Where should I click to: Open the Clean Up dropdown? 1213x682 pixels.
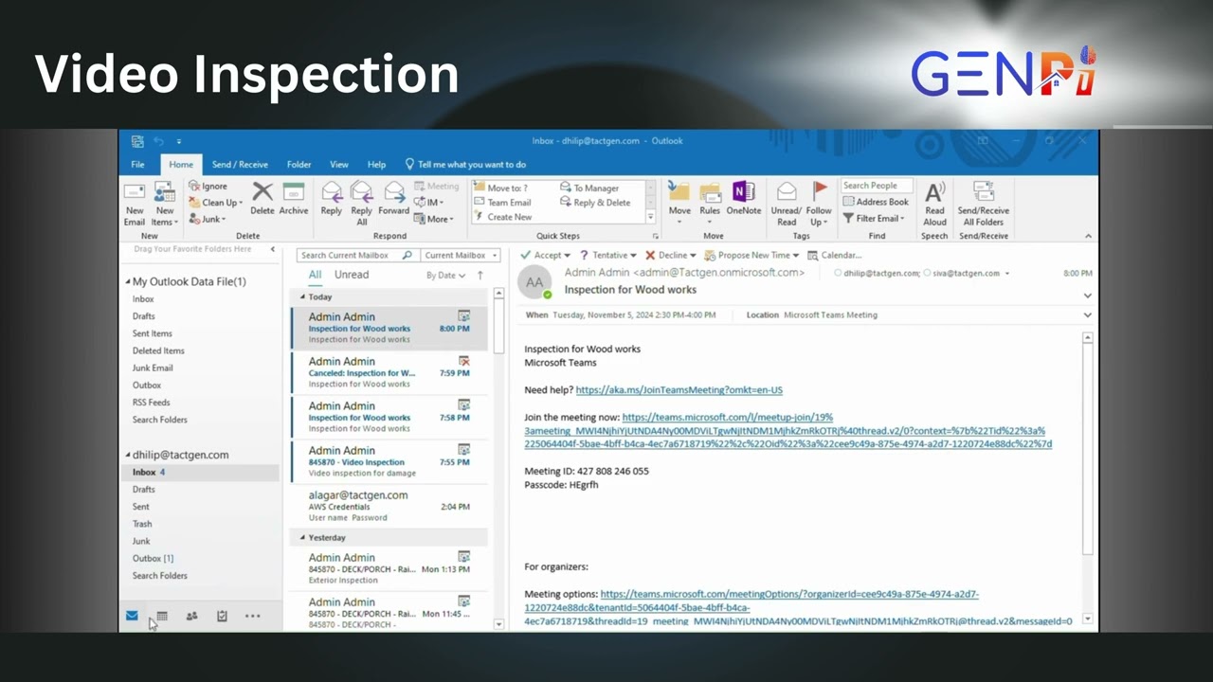pos(216,203)
